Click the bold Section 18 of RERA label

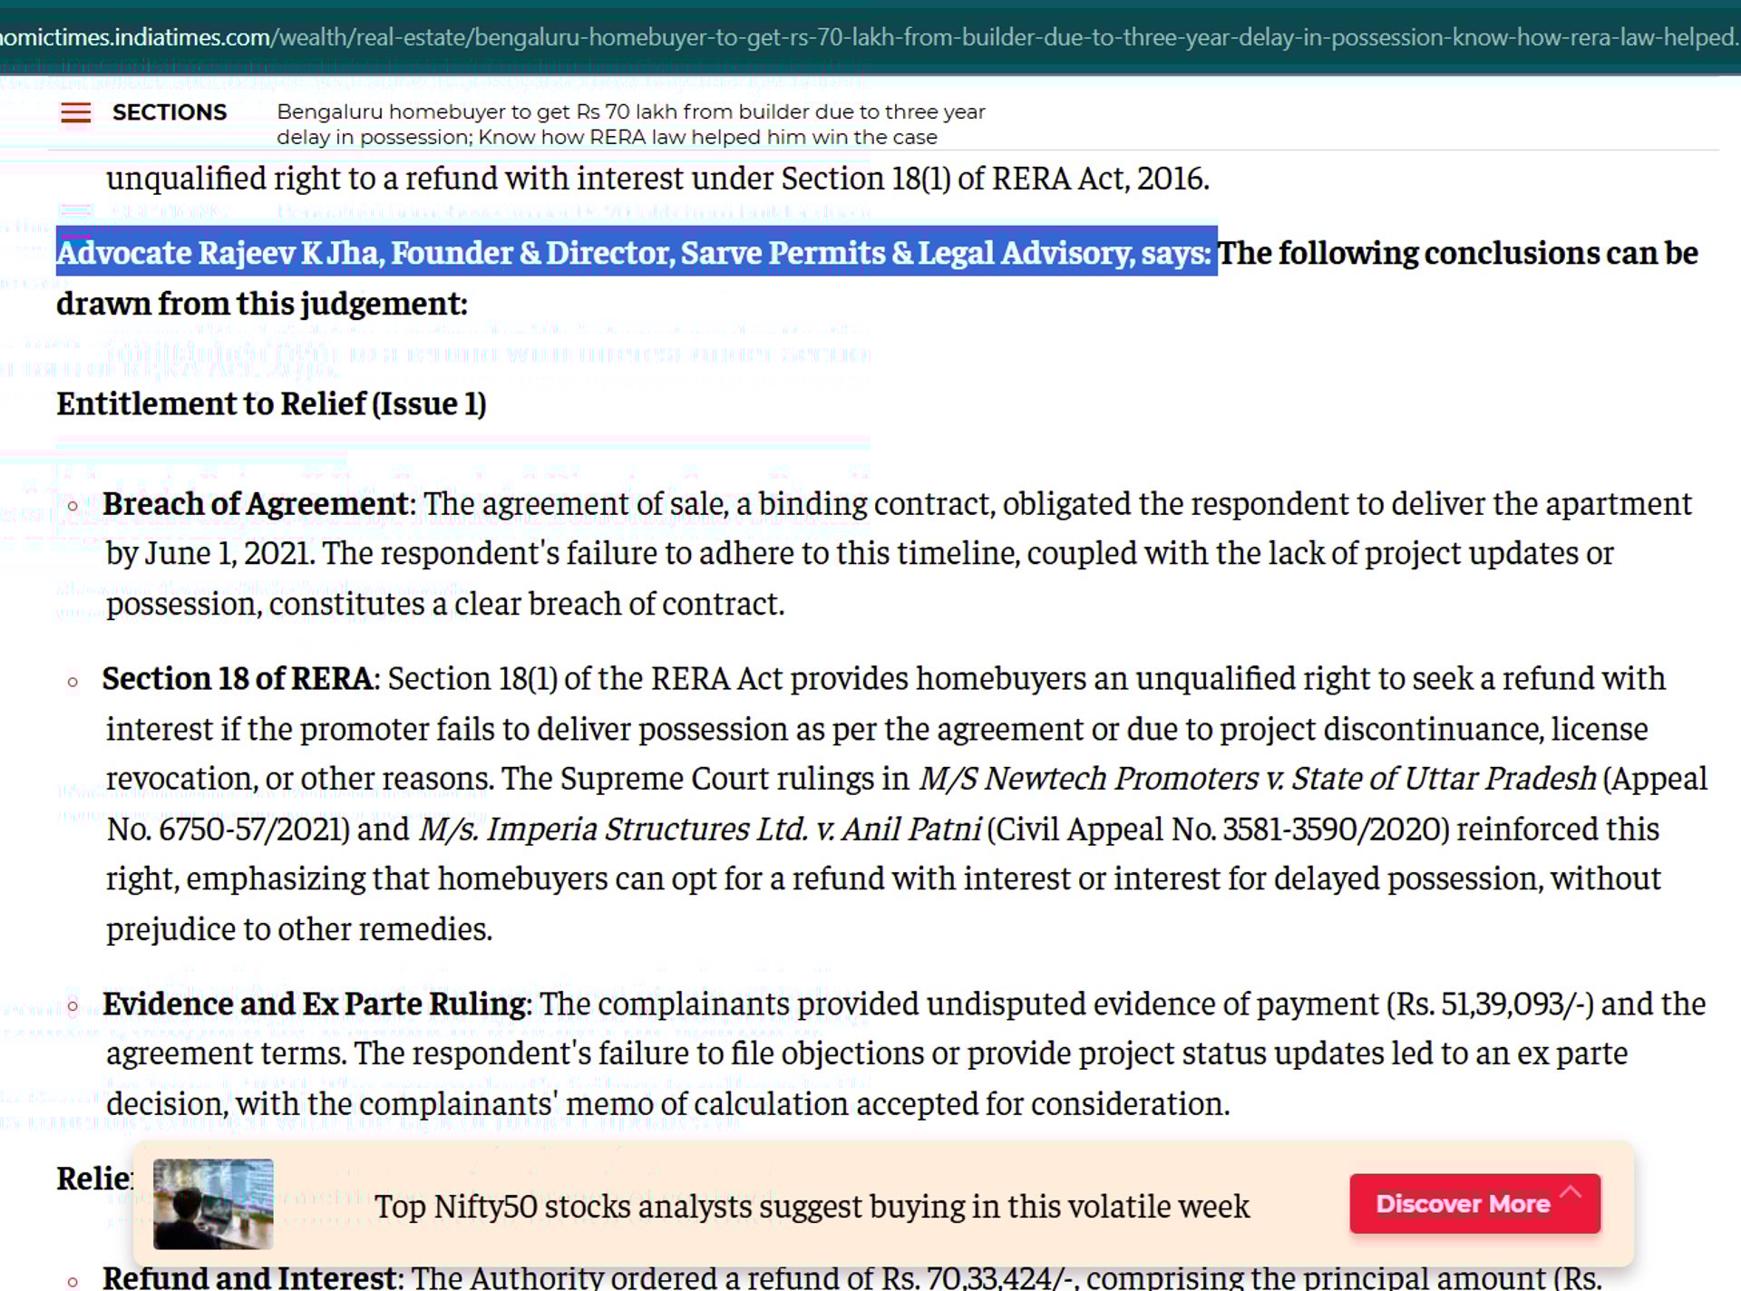[x=238, y=679]
